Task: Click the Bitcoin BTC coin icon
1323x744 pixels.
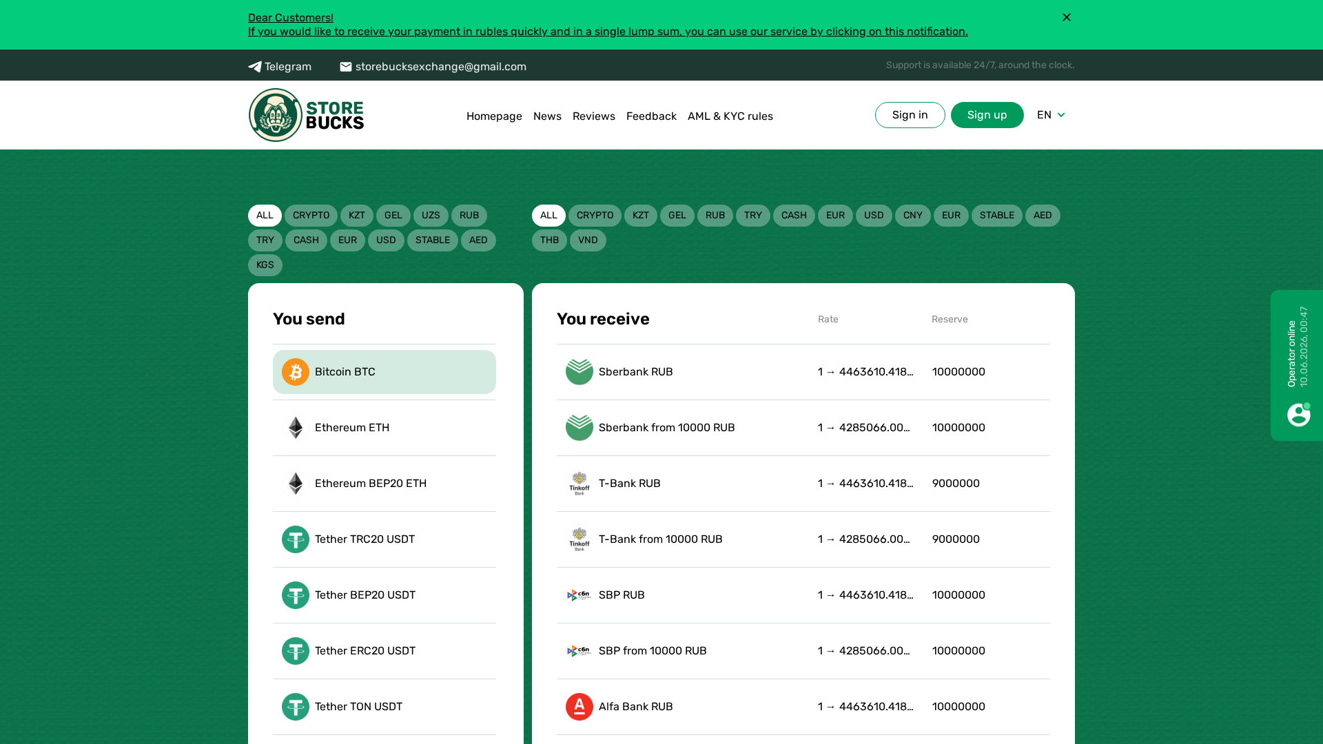Action: (x=295, y=372)
